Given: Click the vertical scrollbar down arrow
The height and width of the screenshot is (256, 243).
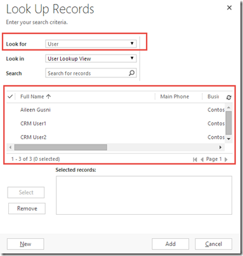Looking at the screenshot, I should [228, 139].
